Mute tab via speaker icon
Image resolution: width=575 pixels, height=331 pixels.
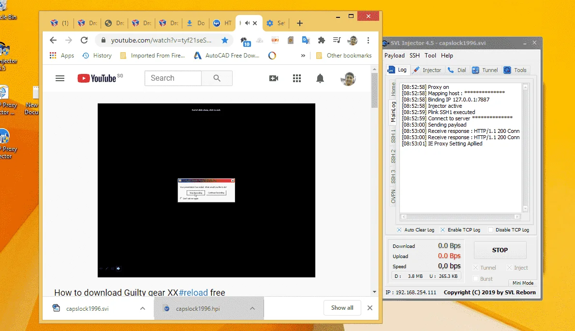click(247, 23)
